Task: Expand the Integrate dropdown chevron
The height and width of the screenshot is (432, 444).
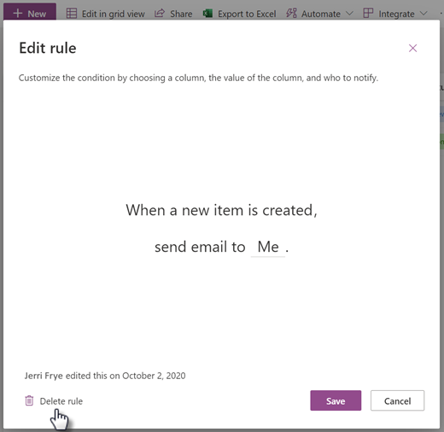Action: click(x=424, y=14)
